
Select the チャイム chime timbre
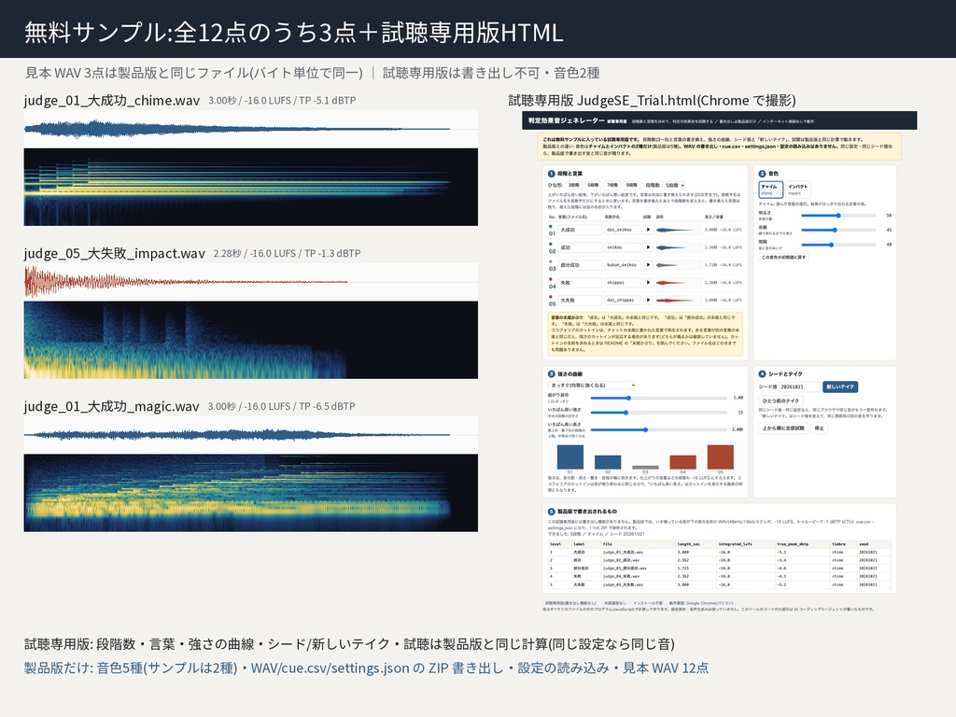point(770,190)
